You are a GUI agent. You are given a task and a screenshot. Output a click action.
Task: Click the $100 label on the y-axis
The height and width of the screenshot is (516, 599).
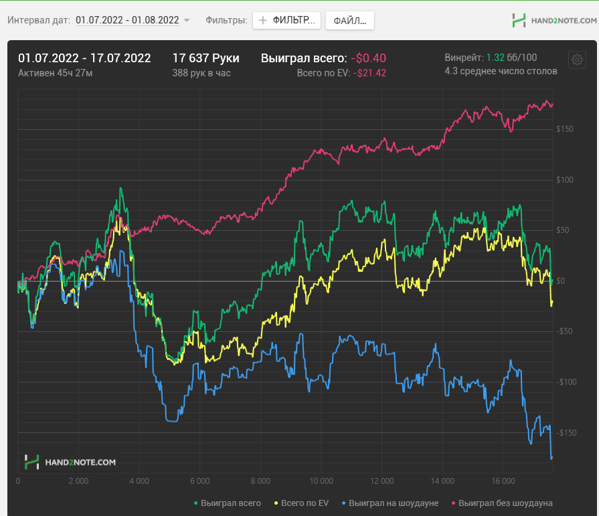coord(565,180)
